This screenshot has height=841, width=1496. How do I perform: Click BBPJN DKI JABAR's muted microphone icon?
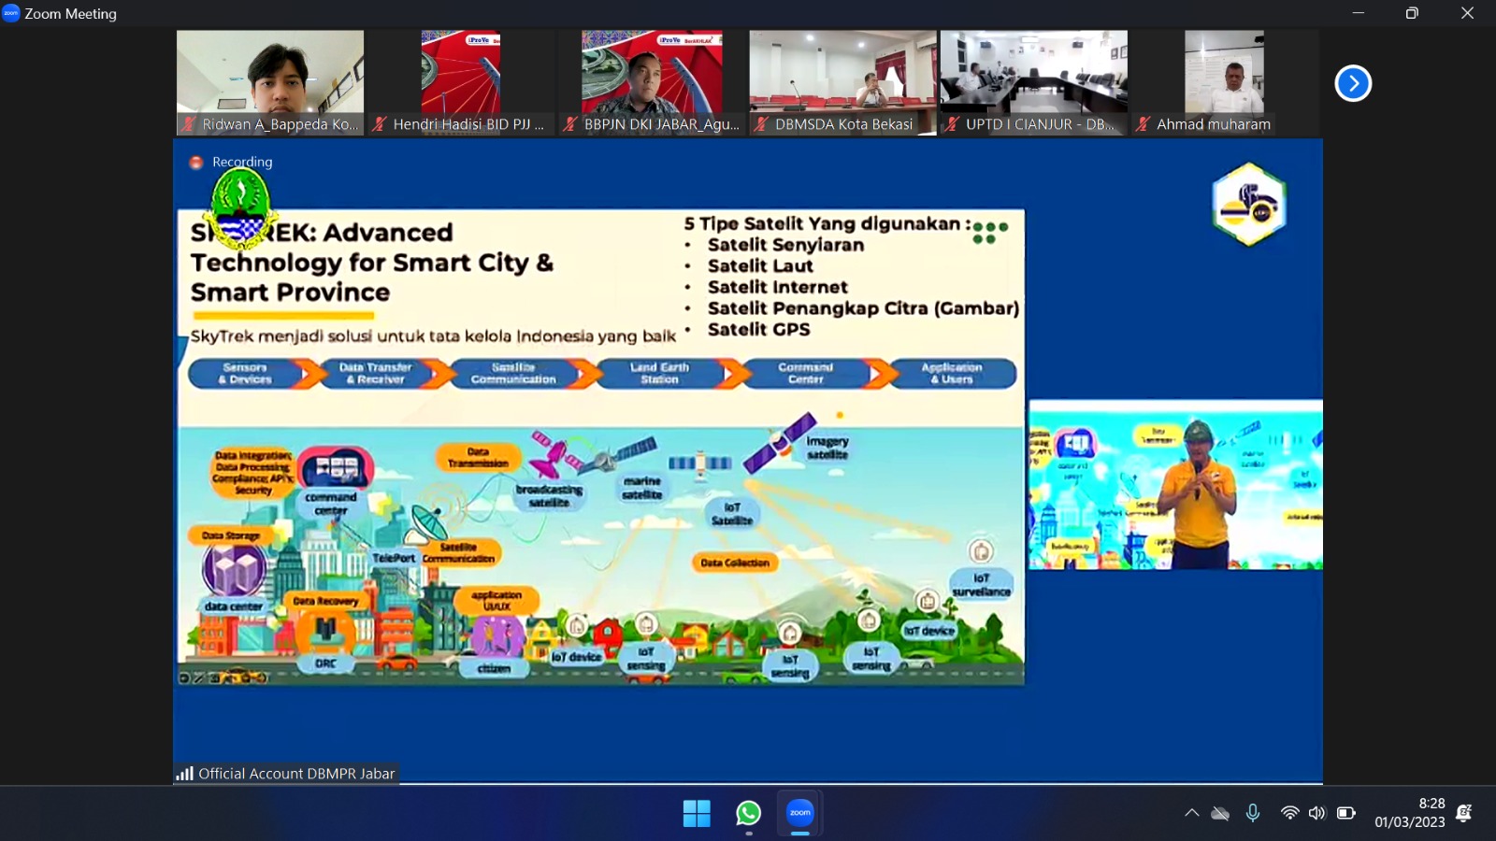click(x=570, y=124)
